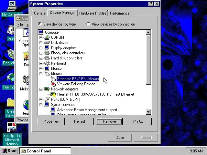The width and height of the screenshot is (207, 155).
Task: Click the Remove button
Action: [109, 121]
